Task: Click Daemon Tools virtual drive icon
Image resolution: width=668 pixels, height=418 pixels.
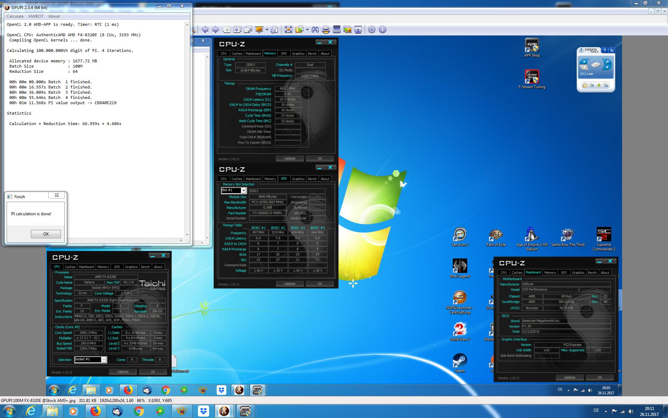Action: (596, 65)
